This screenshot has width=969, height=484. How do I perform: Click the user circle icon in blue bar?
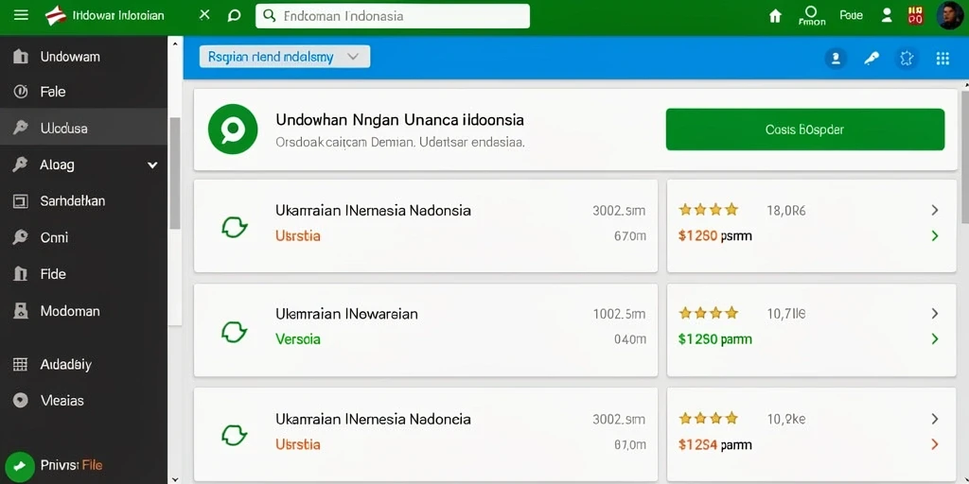coord(836,59)
